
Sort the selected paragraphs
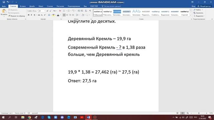coord(86,11)
